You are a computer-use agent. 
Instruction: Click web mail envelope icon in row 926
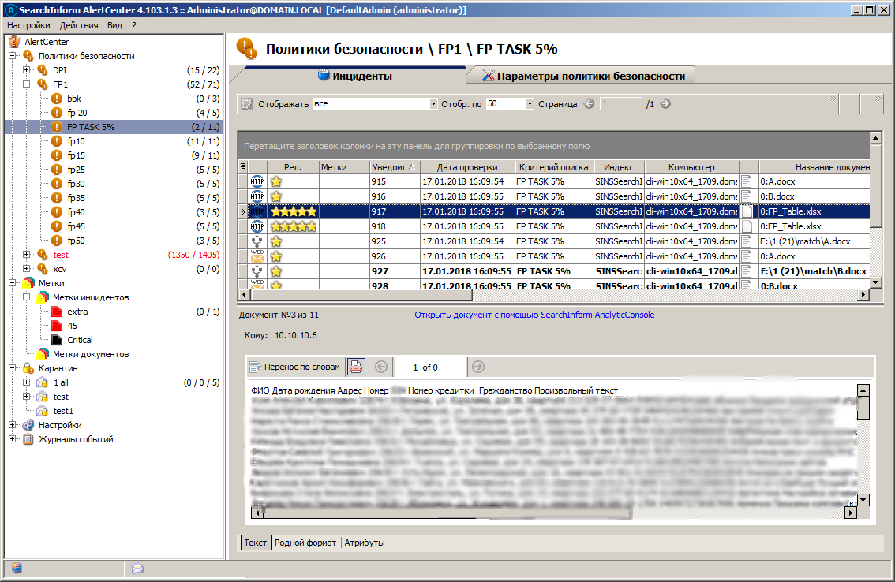[x=257, y=256]
